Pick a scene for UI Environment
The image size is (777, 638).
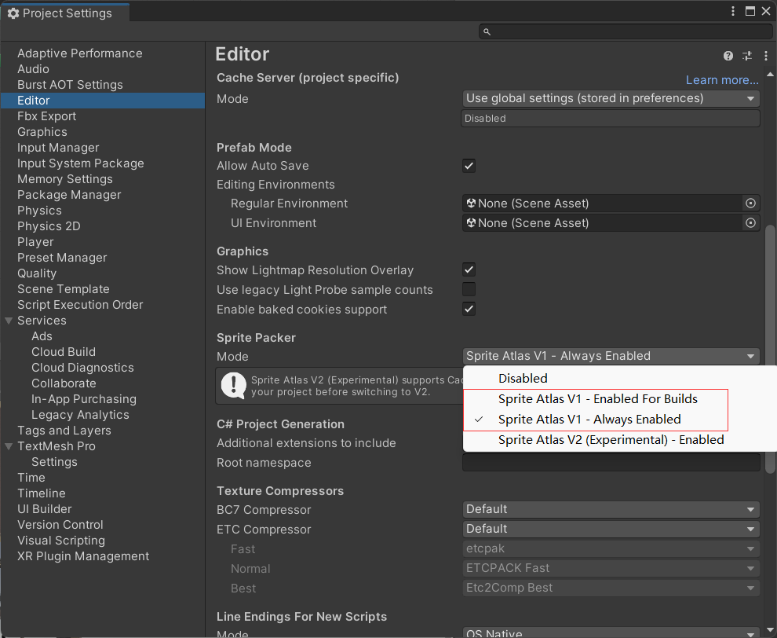coord(751,223)
